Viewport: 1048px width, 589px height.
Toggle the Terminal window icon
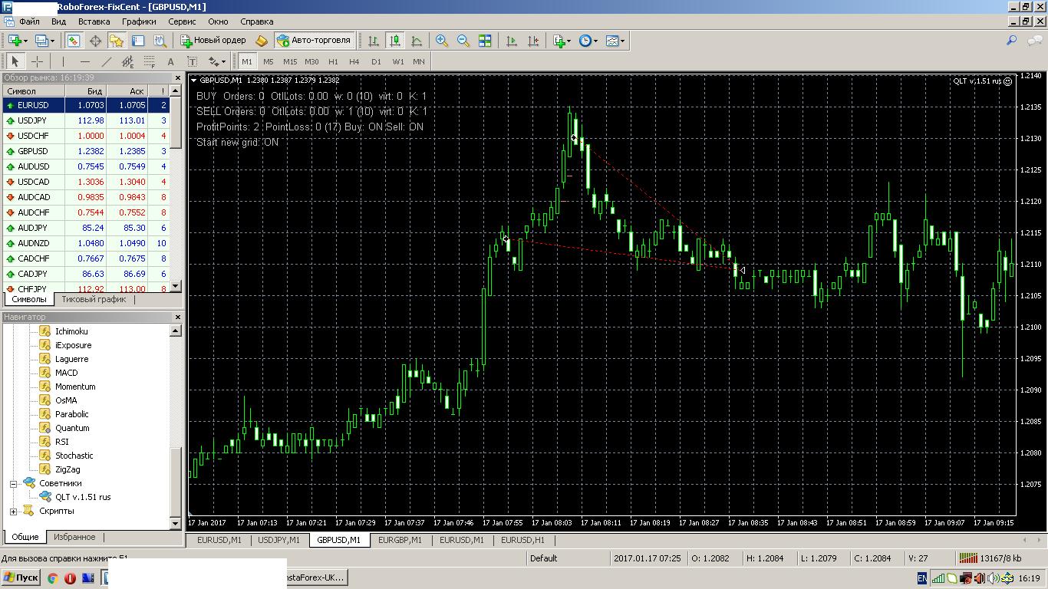click(x=138, y=41)
